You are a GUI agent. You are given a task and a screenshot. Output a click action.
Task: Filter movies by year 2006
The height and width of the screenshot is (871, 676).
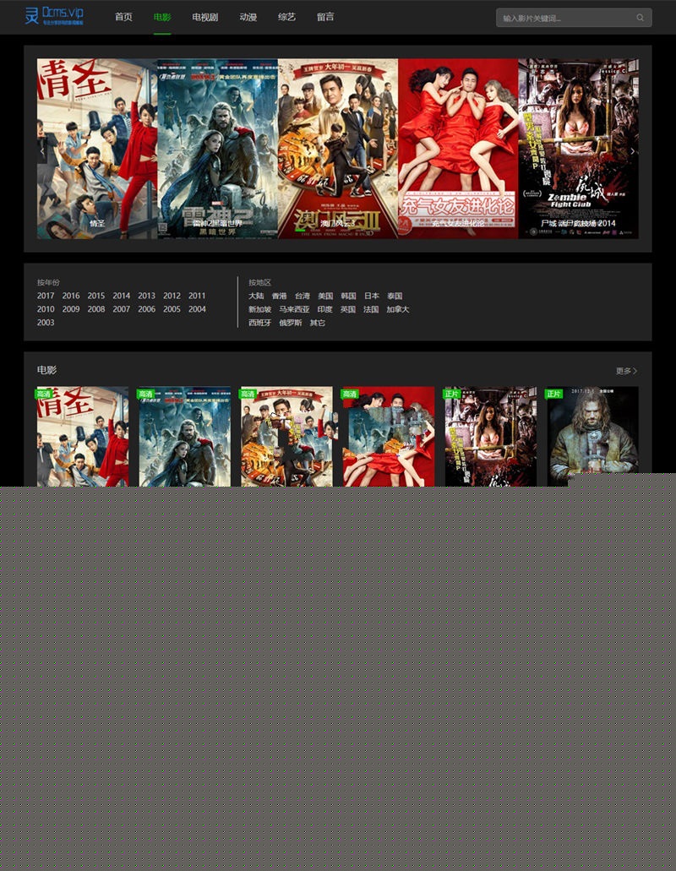[147, 309]
